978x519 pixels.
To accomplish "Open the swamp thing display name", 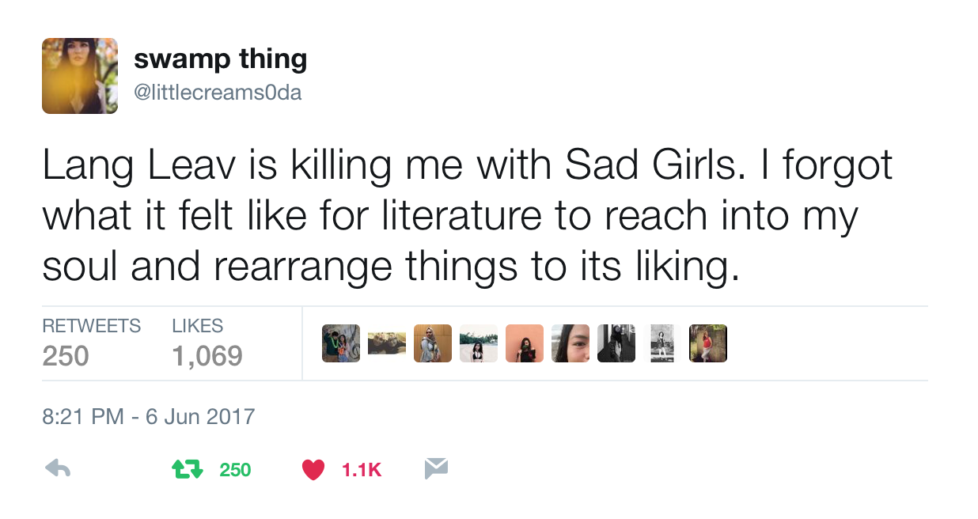I will (220, 59).
